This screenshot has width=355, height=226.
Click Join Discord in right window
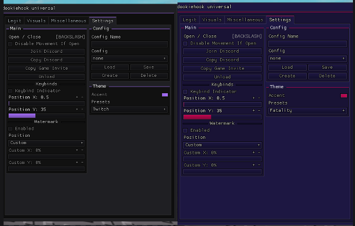tap(222, 51)
